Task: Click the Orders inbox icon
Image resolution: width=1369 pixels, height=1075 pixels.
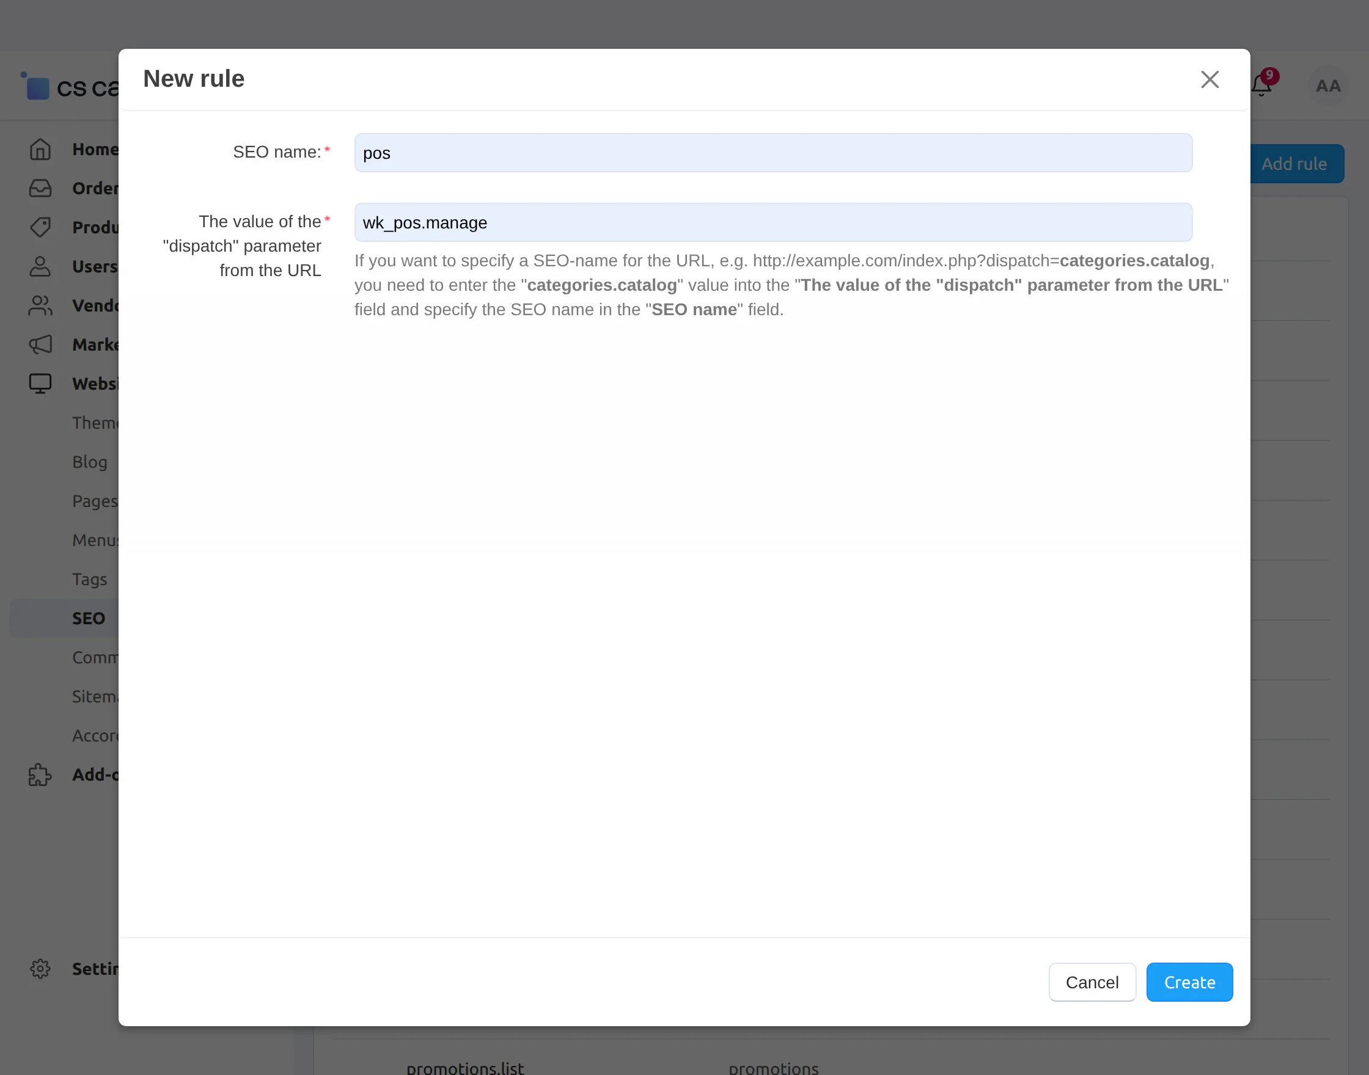Action: (x=40, y=188)
